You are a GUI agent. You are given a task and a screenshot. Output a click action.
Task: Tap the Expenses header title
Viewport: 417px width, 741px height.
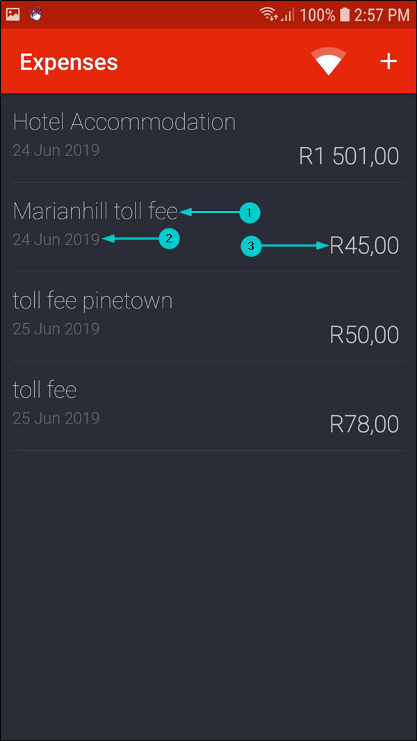pos(69,62)
